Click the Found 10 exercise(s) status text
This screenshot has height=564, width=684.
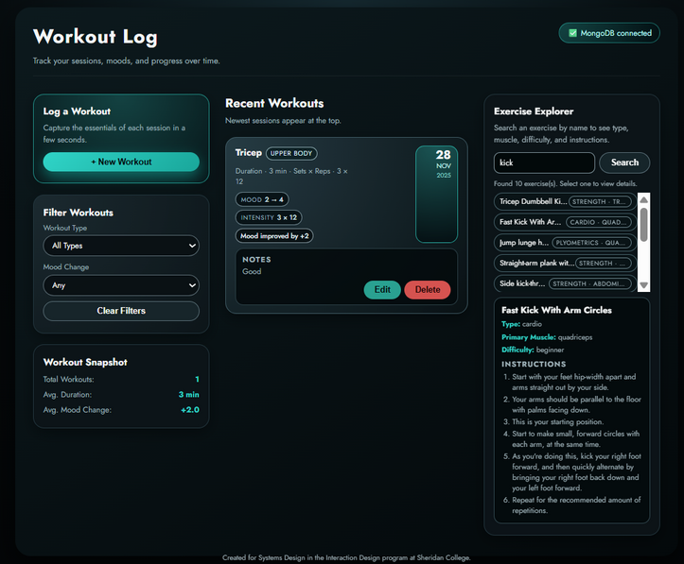point(566,184)
